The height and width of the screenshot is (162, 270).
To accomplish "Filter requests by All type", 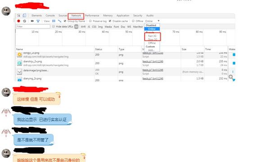I will click(x=76, y=26).
